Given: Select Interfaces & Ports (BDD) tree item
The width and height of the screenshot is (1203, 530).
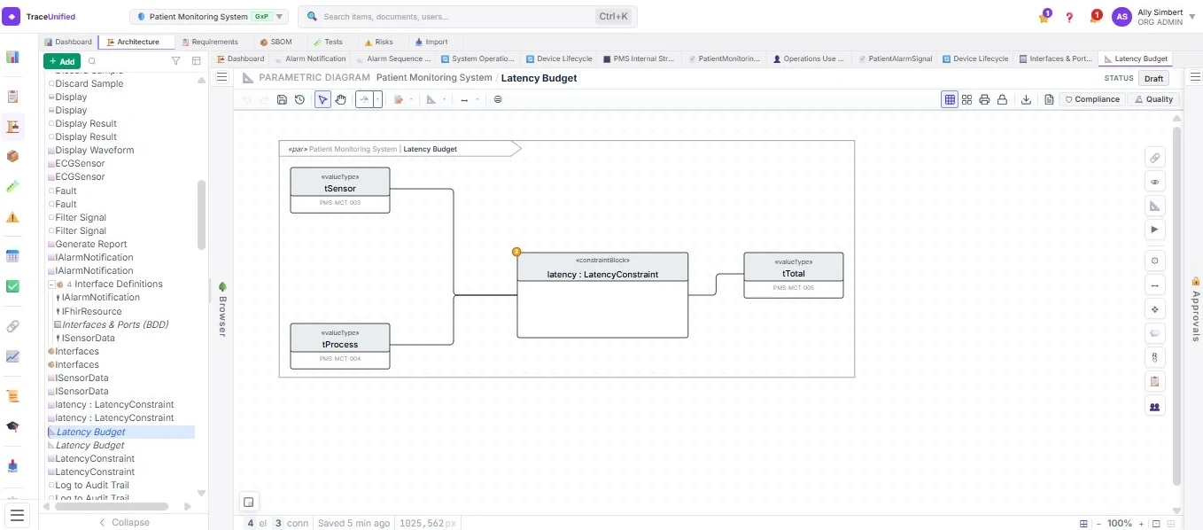Looking at the screenshot, I should pos(114,324).
